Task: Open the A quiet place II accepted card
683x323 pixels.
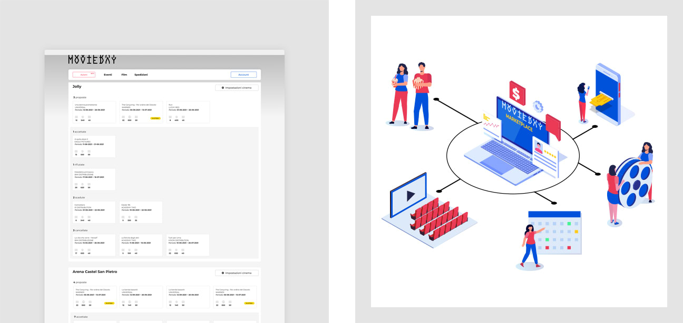Action: click(94, 146)
